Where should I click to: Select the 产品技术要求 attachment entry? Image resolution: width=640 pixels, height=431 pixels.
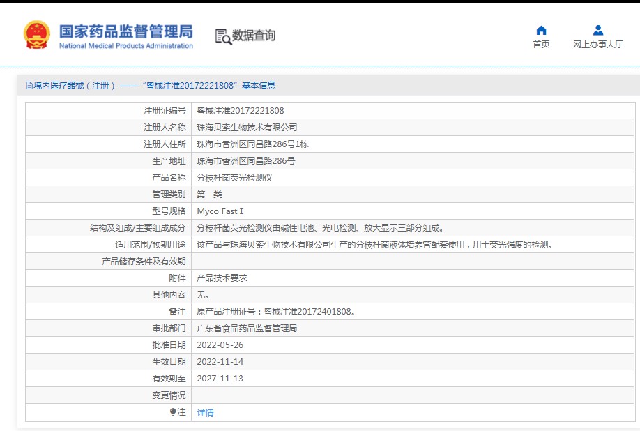[x=222, y=278]
